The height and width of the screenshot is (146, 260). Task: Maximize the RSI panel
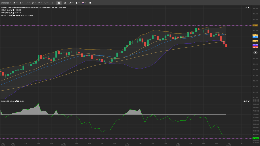tap(246, 101)
